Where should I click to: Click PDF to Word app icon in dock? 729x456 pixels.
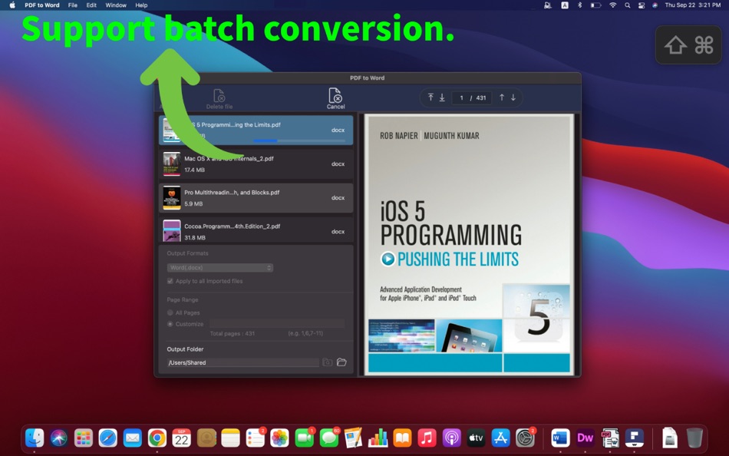610,438
